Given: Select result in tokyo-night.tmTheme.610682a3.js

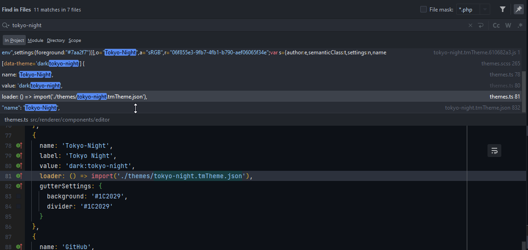Looking at the screenshot, I should (x=261, y=52).
